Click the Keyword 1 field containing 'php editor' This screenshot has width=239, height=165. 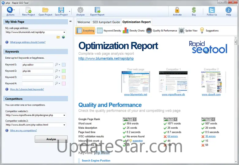pos(38,65)
